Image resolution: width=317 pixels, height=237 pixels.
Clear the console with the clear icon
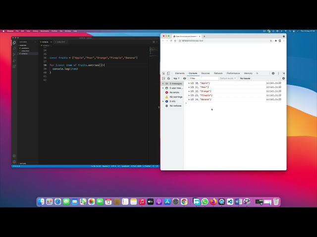(x=168, y=79)
